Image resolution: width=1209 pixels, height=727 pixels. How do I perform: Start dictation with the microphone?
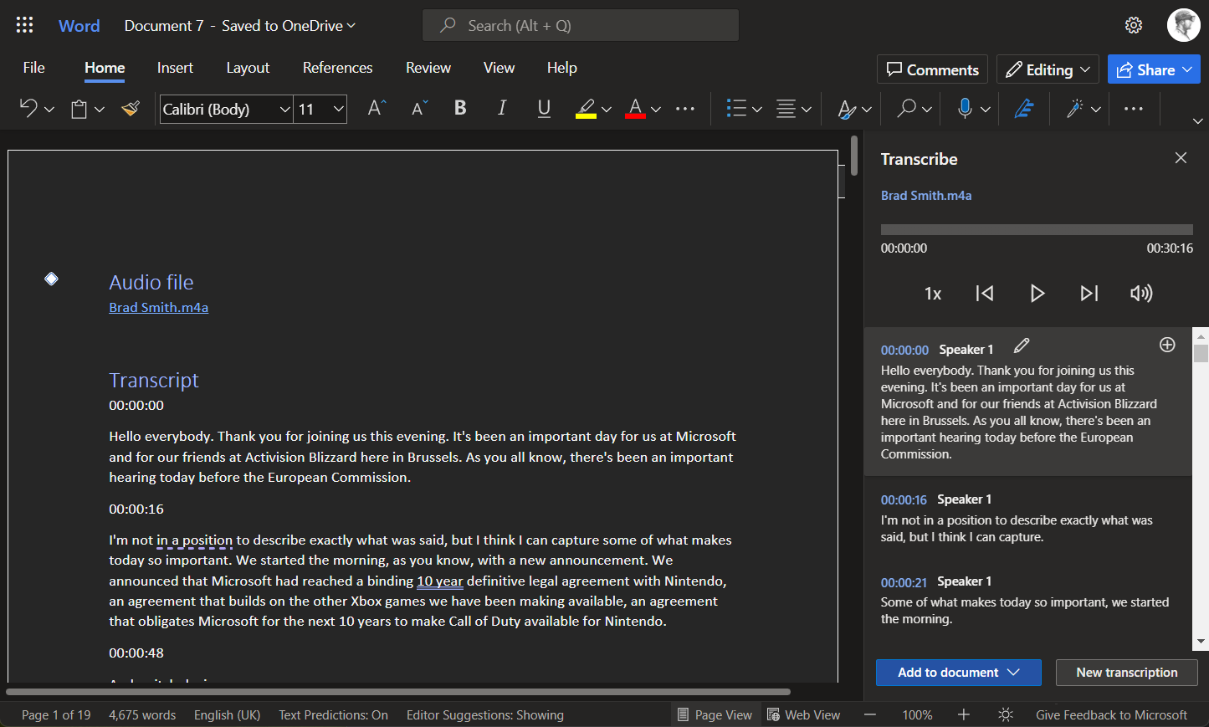[x=965, y=108]
